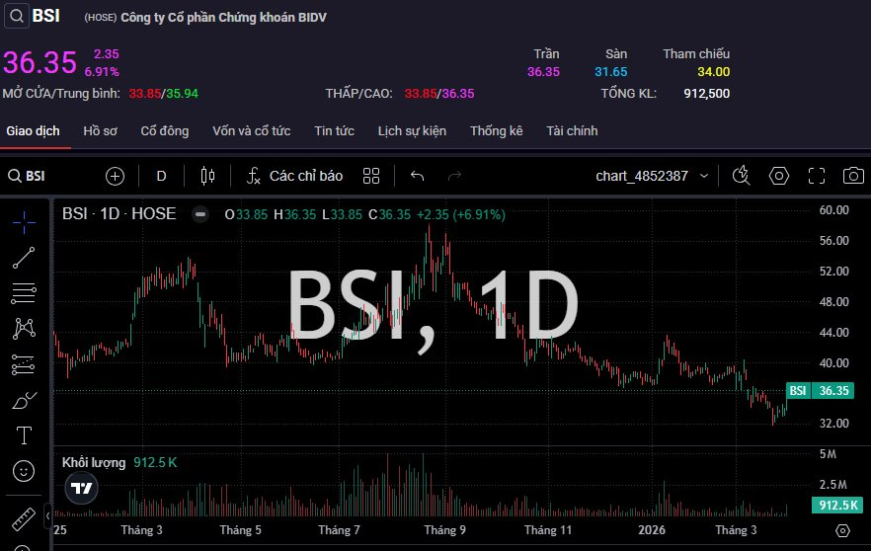Screen dimensions: 871x551
Task: Click the BSI symbol search field
Action: click(x=49, y=176)
